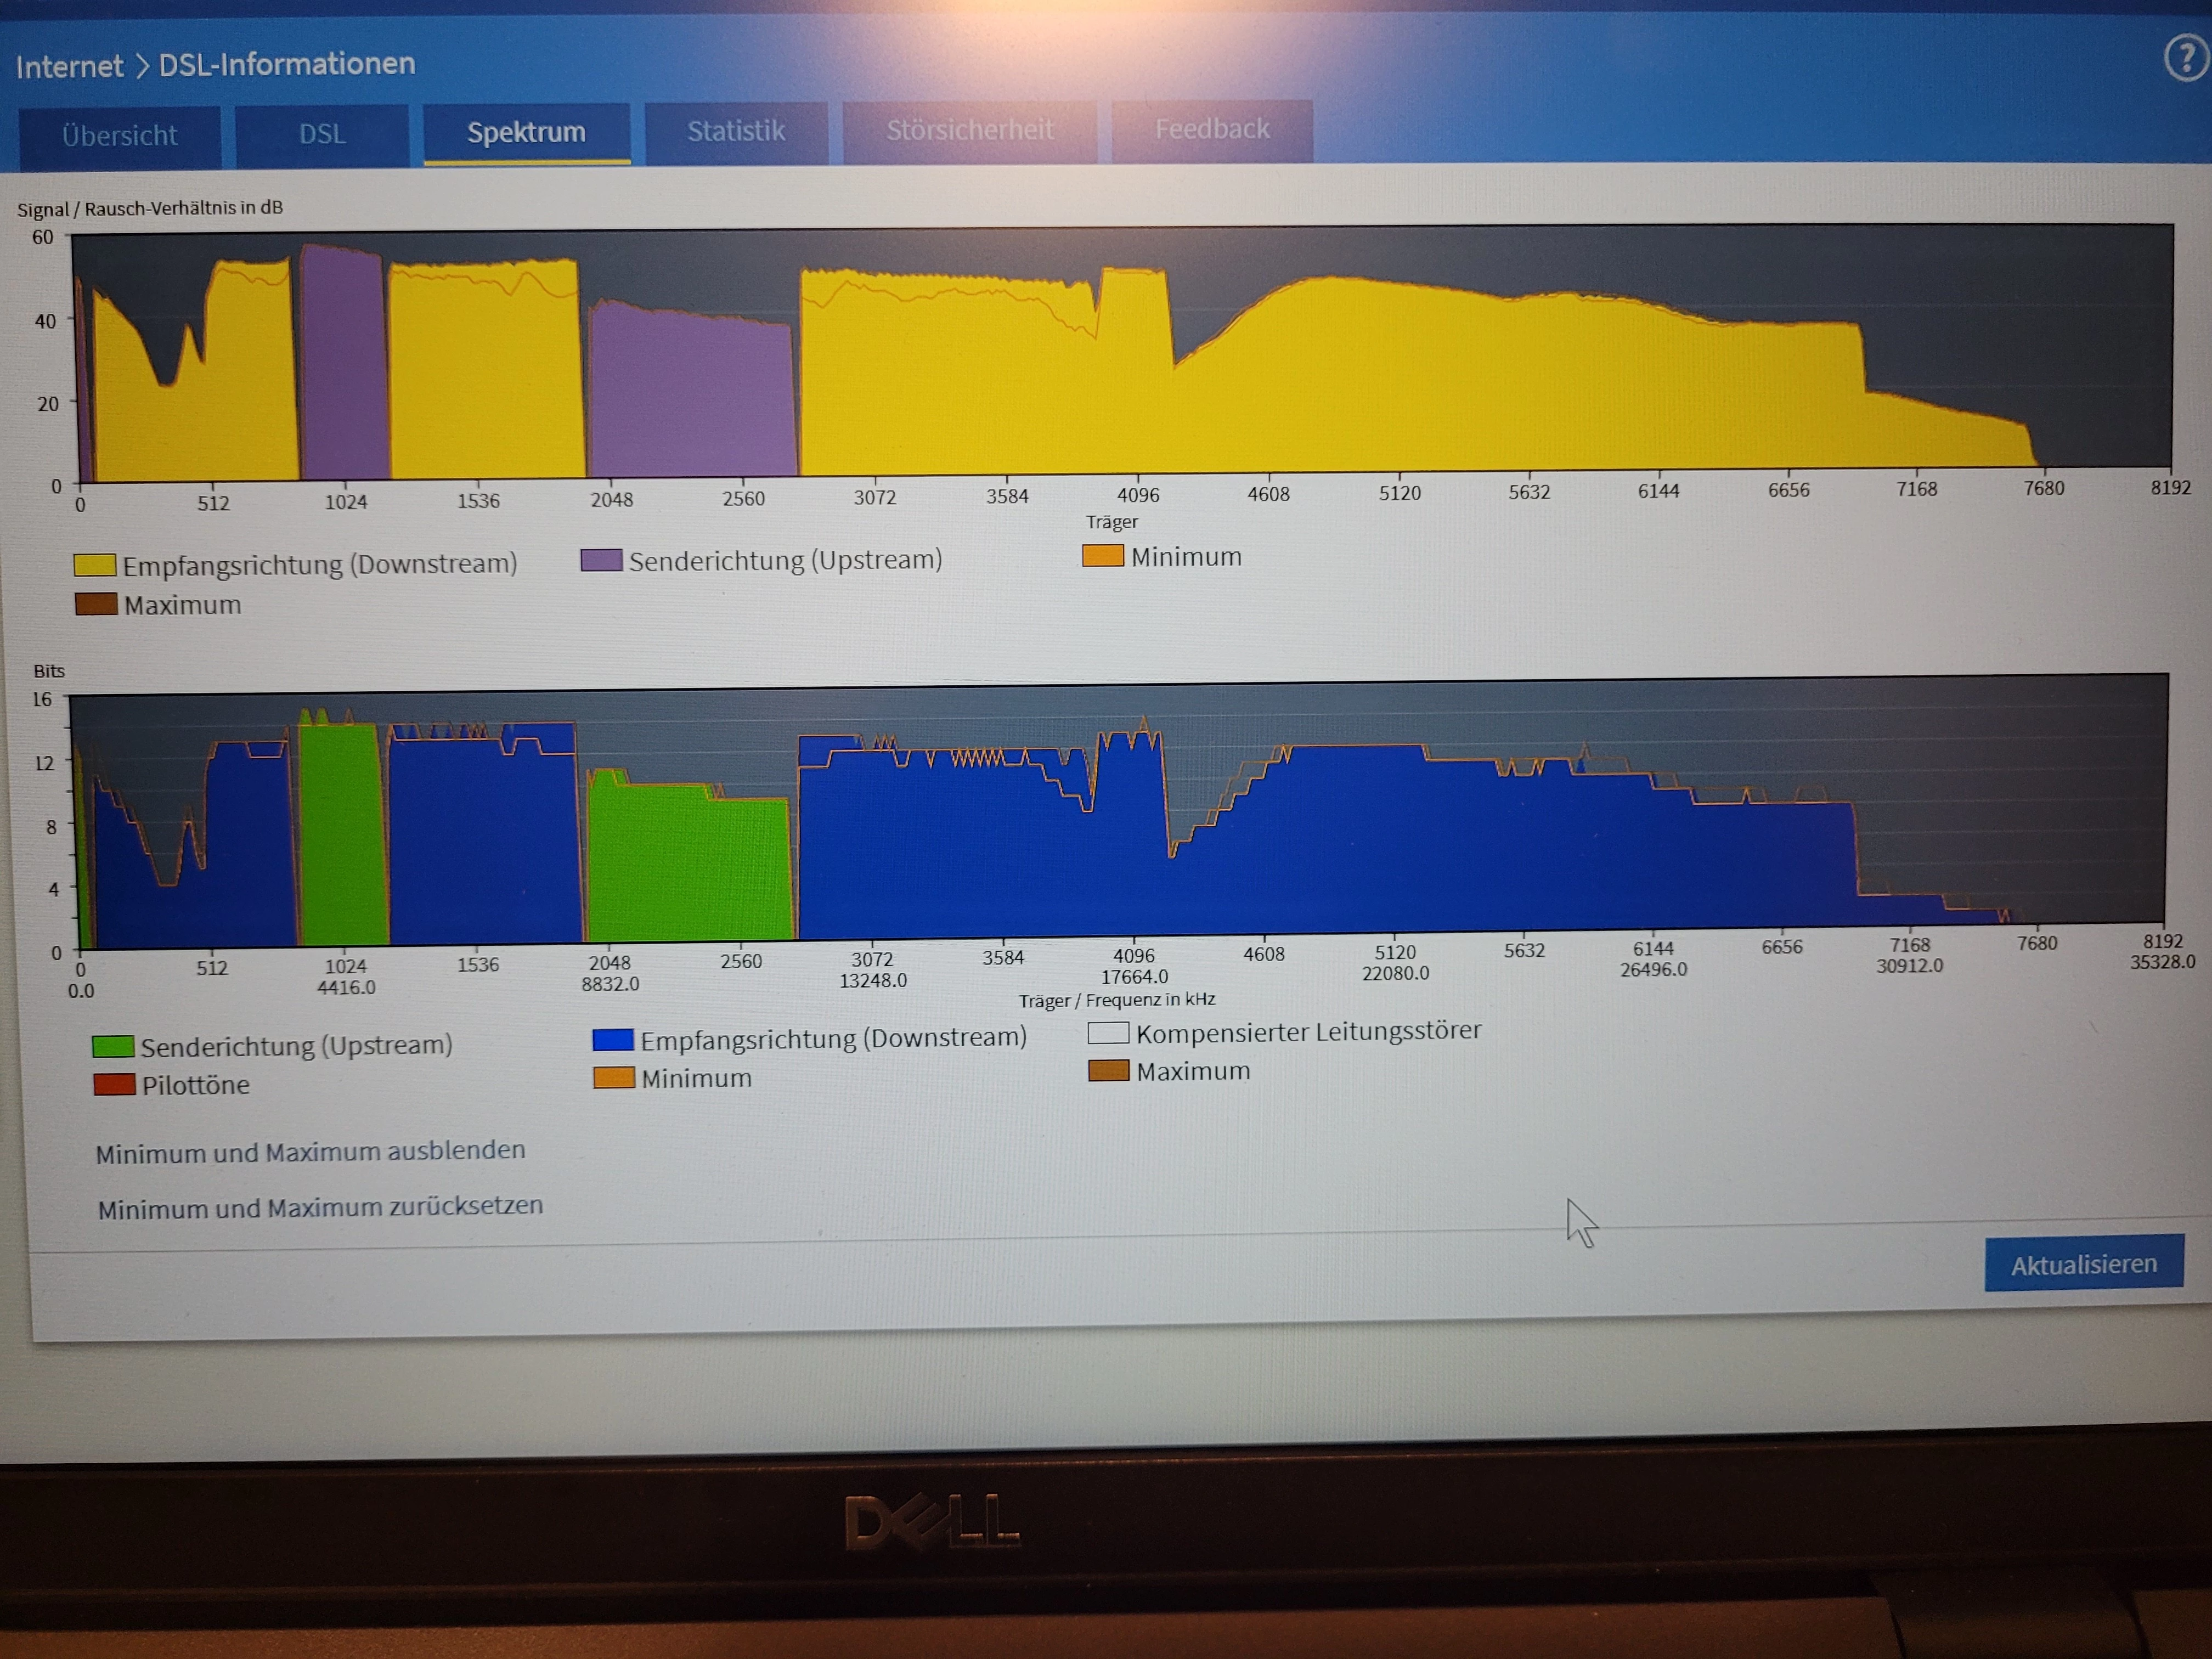Go to the Störsicherheit tab
Screen dimensions: 2212x1659
[x=969, y=129]
